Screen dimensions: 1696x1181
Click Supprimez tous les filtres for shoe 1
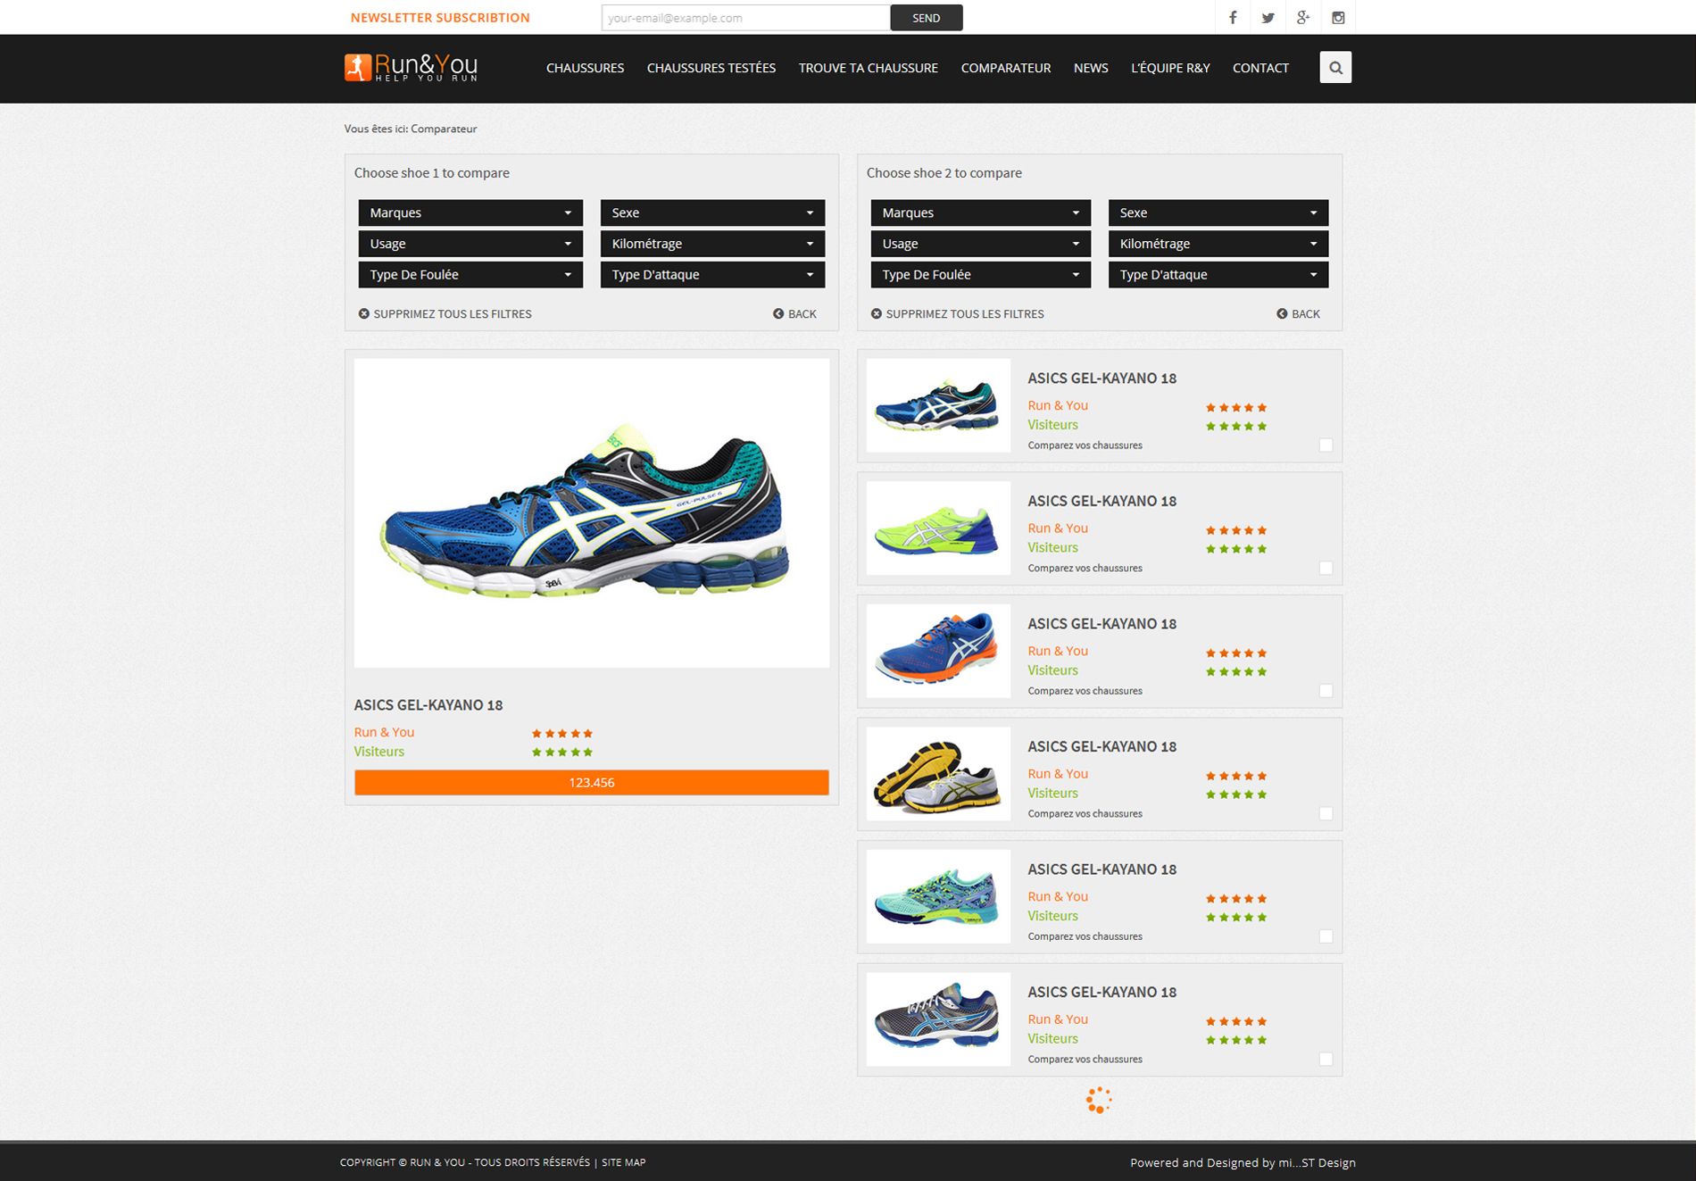(x=453, y=314)
